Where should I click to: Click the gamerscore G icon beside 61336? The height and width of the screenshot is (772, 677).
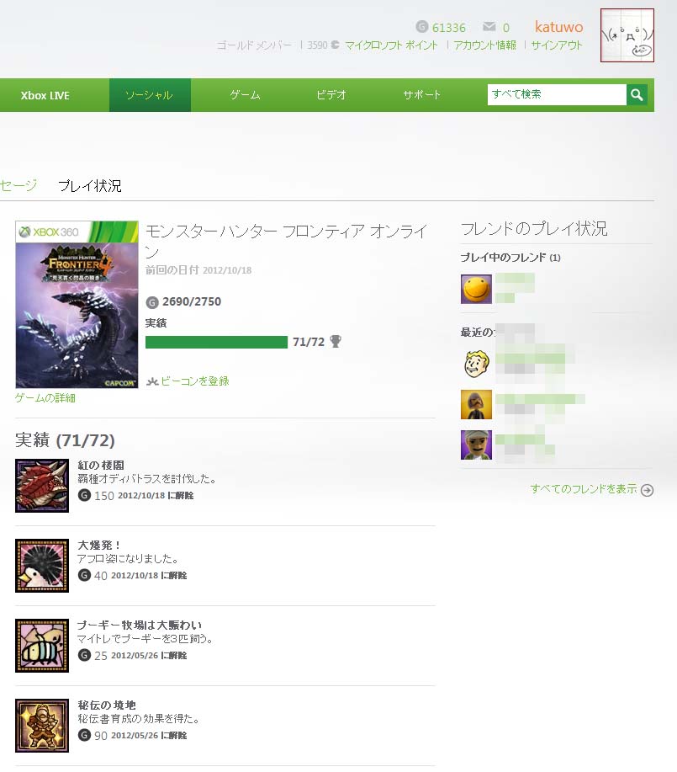point(421,26)
